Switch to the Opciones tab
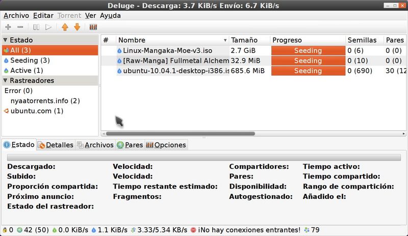This screenshot has height=236, width=408. click(166, 145)
